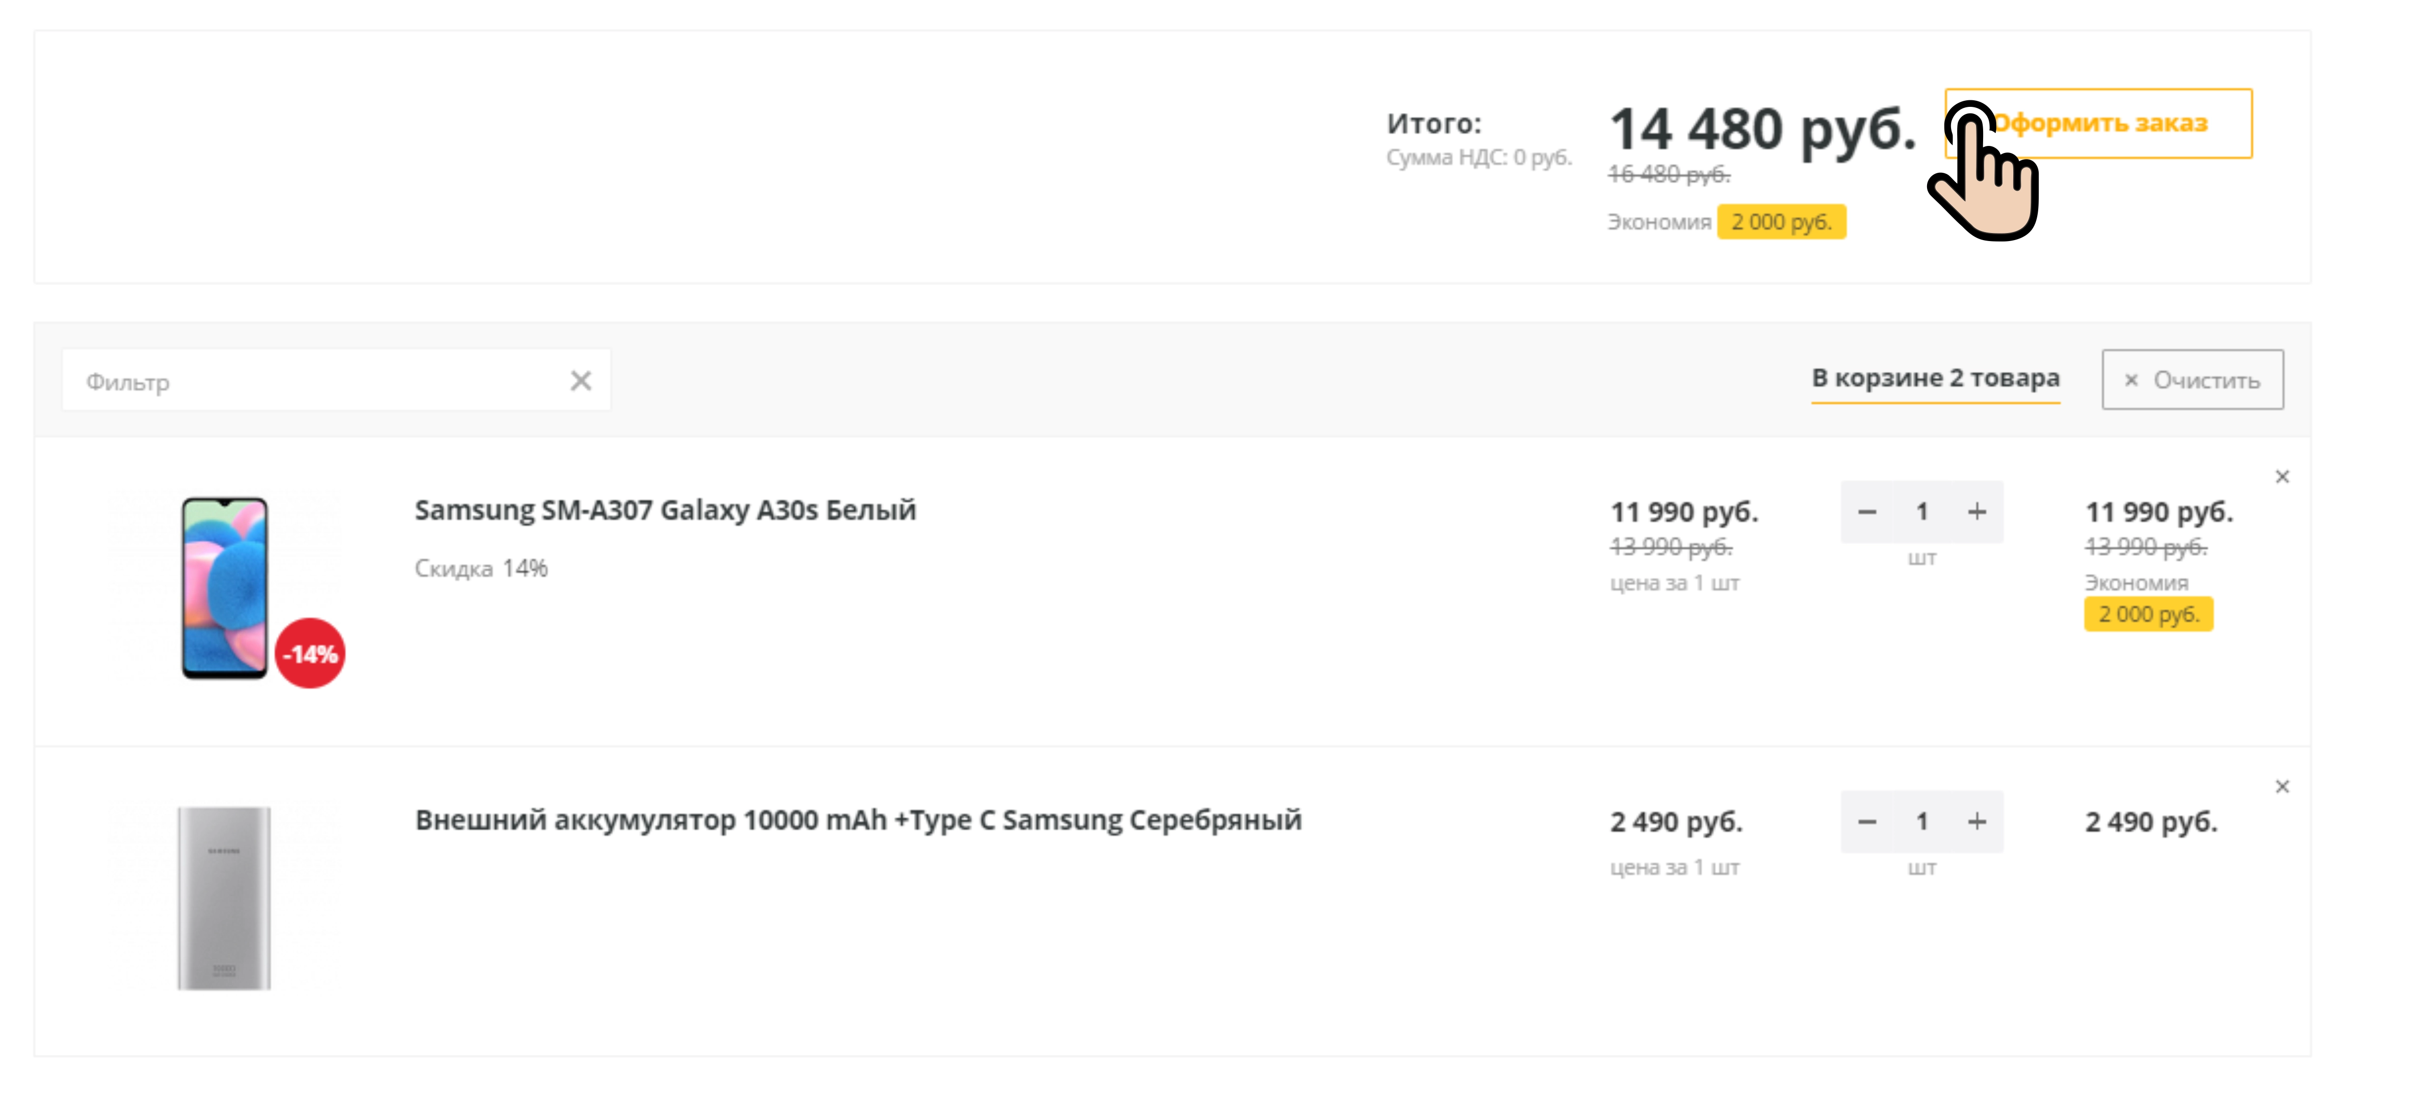
Task: Open the Внешний аккумулятор 10000 mAh product link
Action: click(x=858, y=820)
